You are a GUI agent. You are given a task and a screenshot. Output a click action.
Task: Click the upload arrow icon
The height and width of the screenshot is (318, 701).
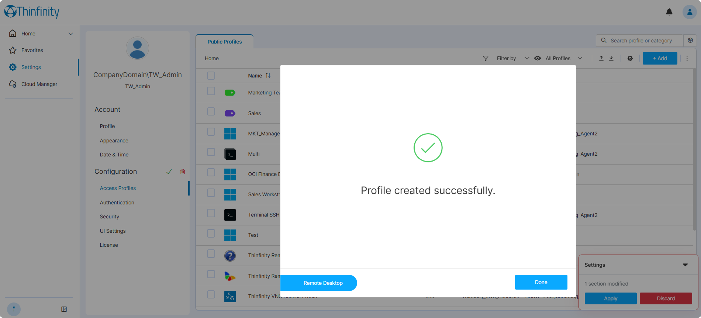(601, 58)
